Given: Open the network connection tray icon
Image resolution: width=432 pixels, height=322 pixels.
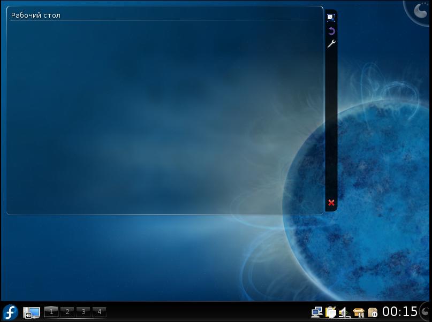Looking at the screenshot, I should (x=317, y=312).
